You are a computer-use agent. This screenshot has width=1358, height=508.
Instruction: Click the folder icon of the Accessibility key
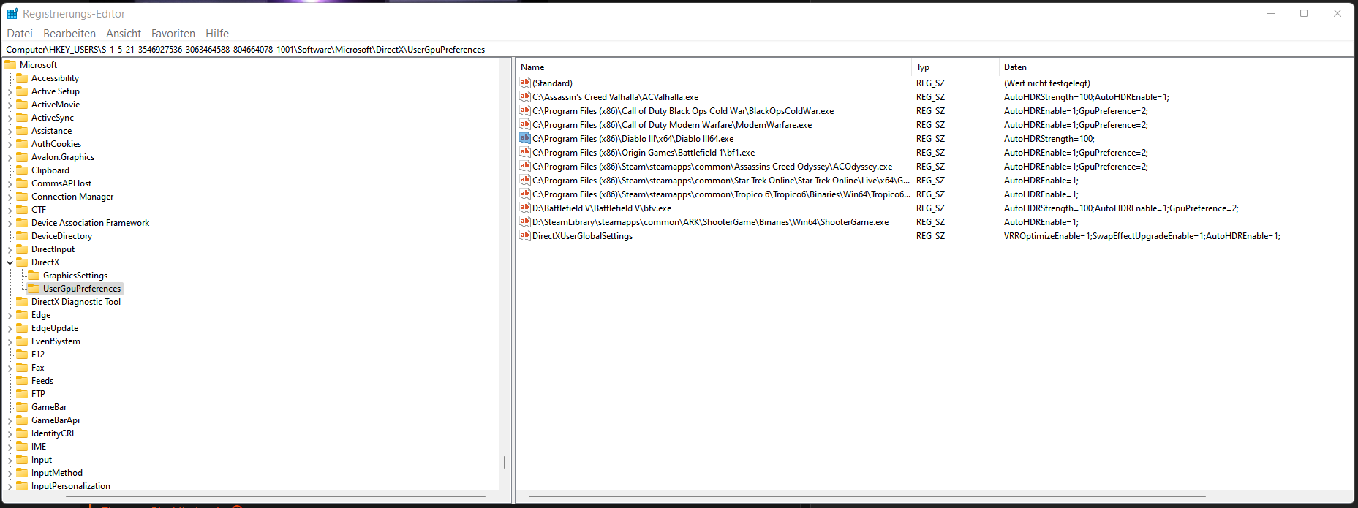pos(22,78)
